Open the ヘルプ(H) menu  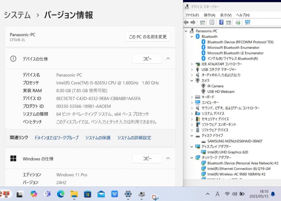click(x=243, y=15)
